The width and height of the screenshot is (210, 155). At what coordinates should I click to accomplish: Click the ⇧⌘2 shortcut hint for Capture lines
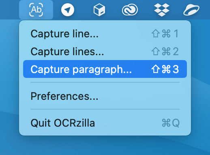(x=165, y=52)
